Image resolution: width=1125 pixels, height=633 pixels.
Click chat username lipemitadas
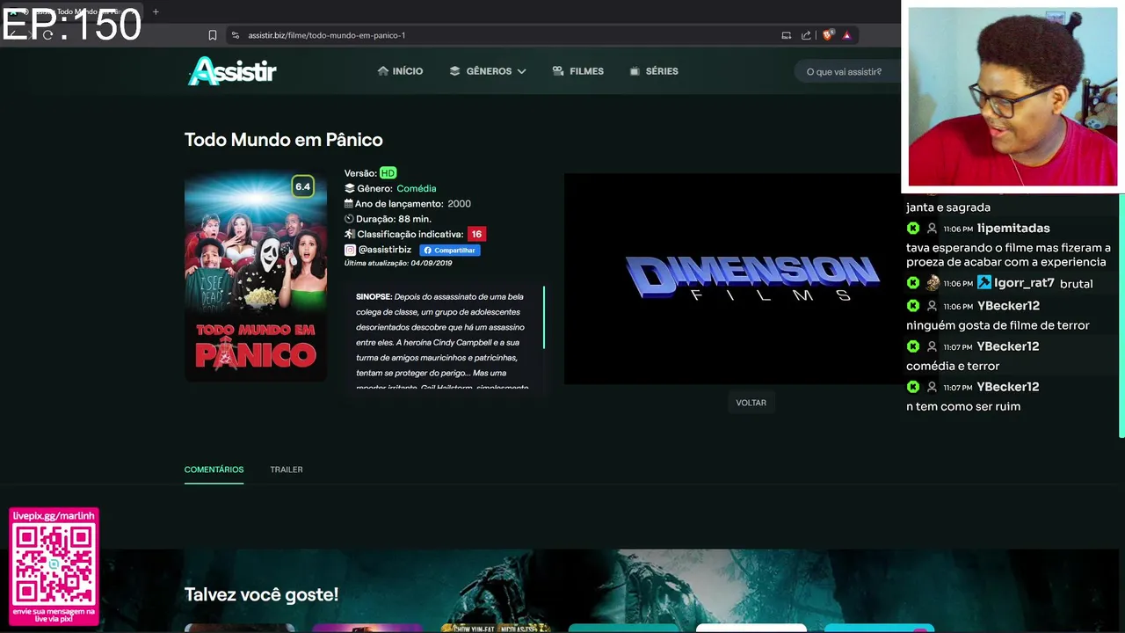pos(1013,228)
